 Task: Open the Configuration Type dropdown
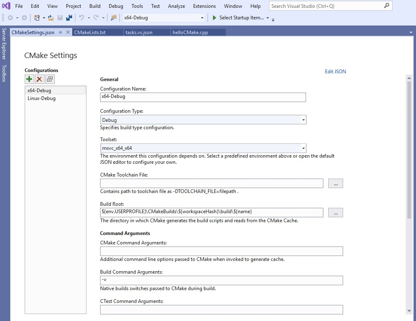pos(303,119)
